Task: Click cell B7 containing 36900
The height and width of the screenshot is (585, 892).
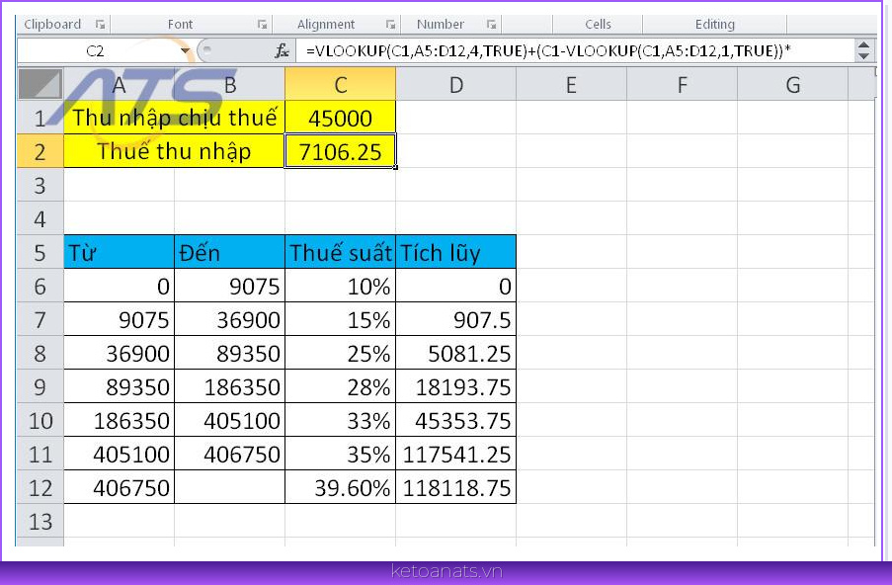Action: coord(230,319)
